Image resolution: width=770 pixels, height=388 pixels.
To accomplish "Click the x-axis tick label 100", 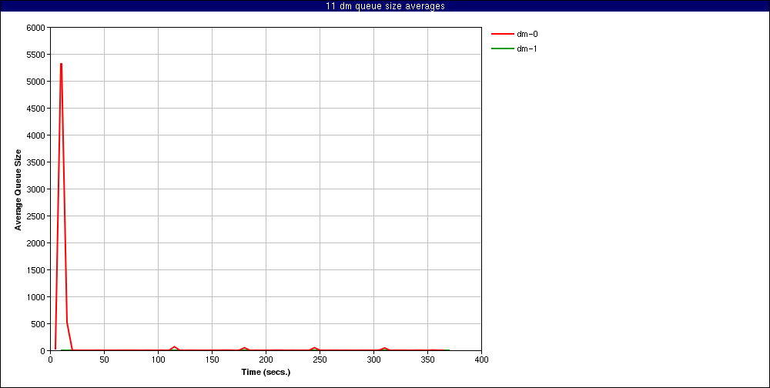I will tap(158, 360).
